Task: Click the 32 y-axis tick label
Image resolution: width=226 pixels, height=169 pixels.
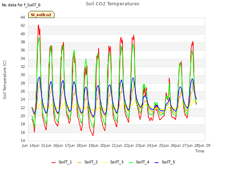Action: tap(23, 67)
